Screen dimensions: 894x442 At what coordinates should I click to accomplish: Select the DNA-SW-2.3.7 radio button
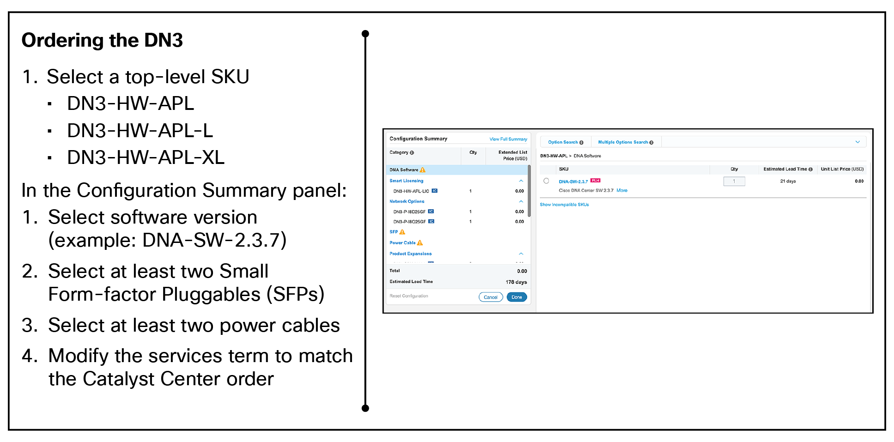pos(547,181)
